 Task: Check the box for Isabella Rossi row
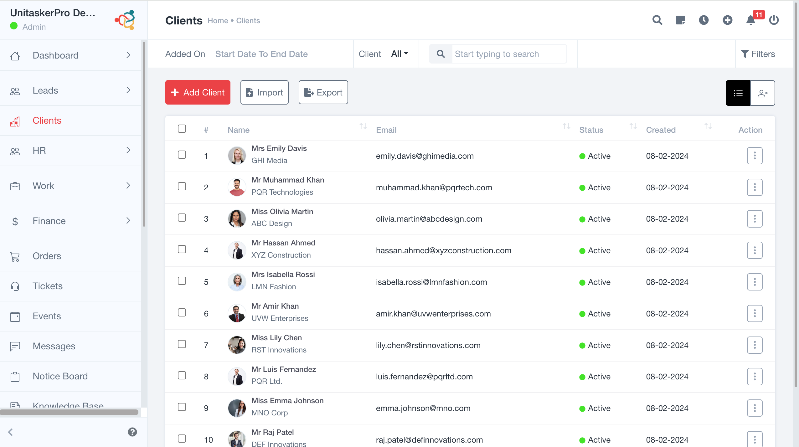[x=182, y=281]
